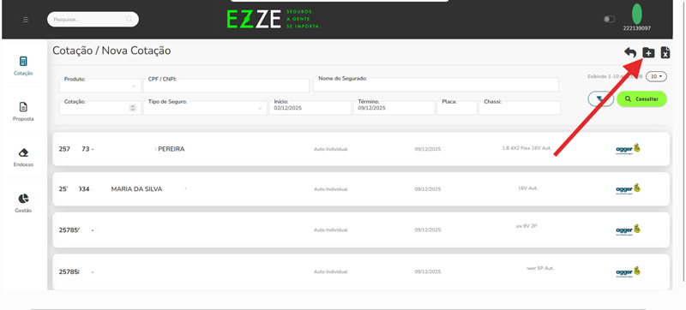686x310 pixels.
Task: Select the name PEREIRA in first row
Action: (171, 149)
